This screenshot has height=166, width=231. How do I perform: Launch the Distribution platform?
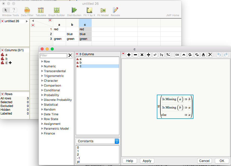[74, 10]
